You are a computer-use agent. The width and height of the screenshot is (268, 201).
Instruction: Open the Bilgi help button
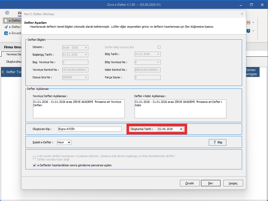pos(217,143)
